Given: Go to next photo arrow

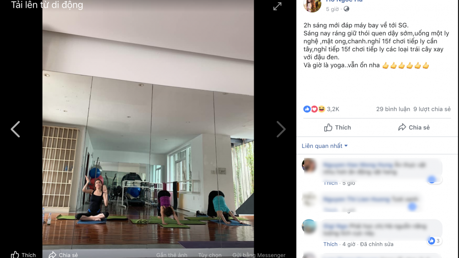Looking at the screenshot, I should point(281,129).
